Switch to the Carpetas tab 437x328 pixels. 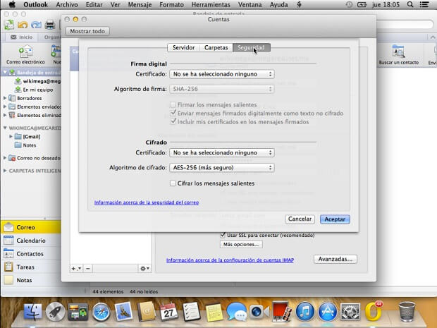(216, 48)
